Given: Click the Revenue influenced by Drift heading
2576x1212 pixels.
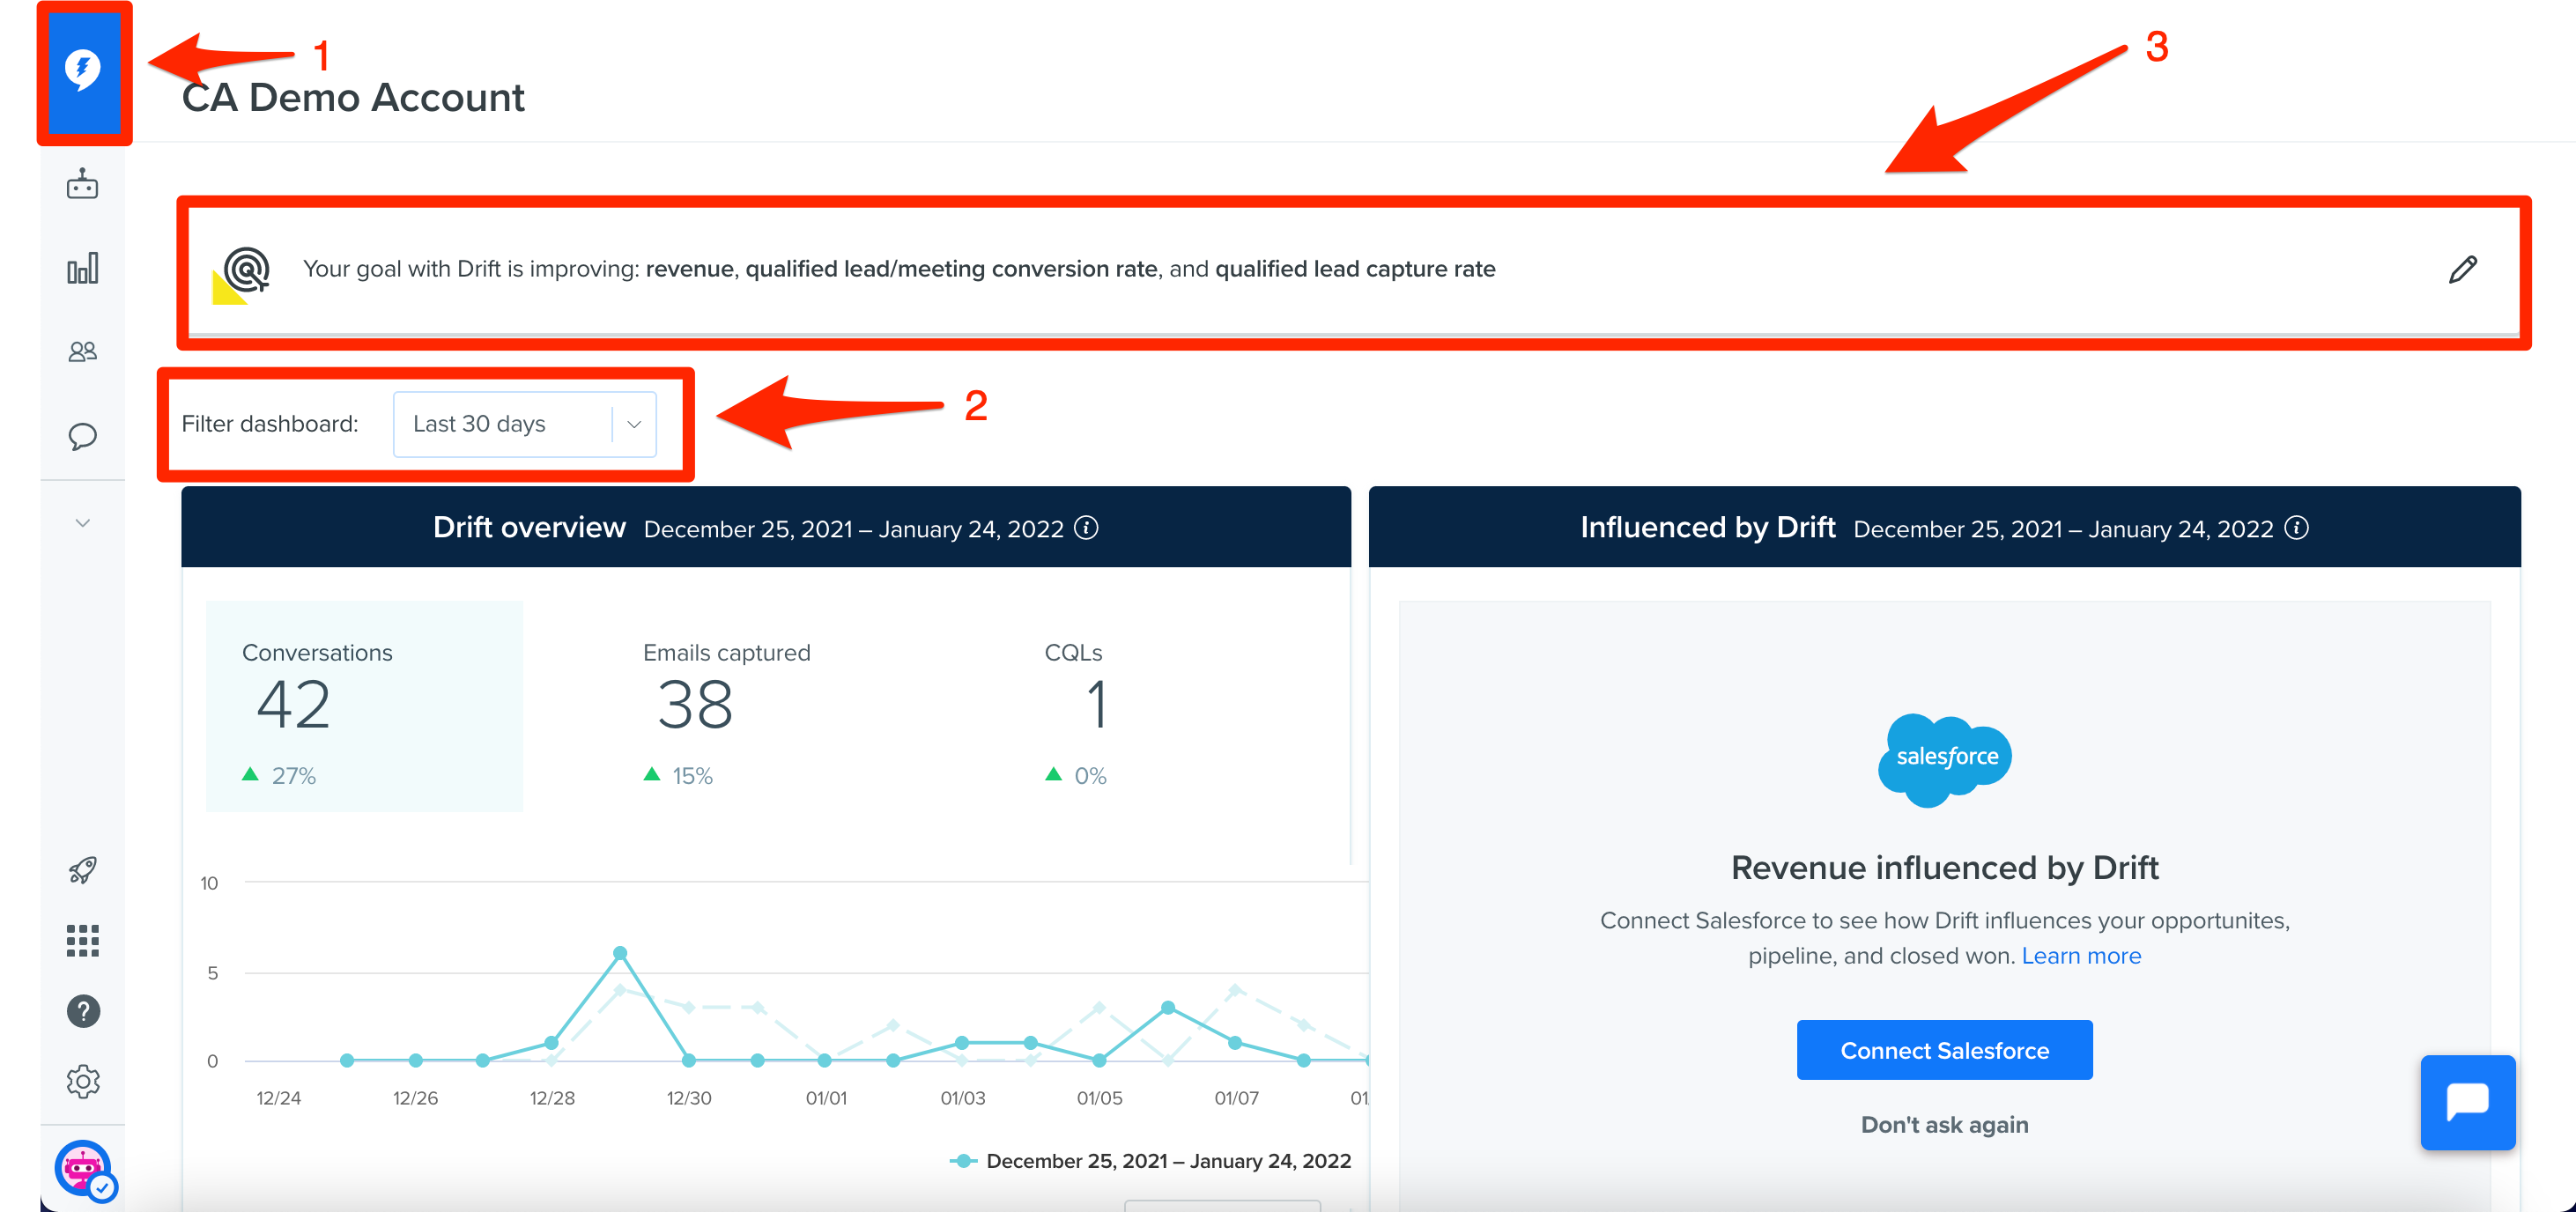Looking at the screenshot, I should tap(1944, 867).
